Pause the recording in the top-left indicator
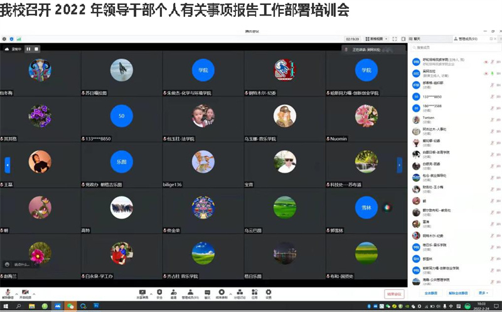 pyautogui.click(x=28, y=48)
